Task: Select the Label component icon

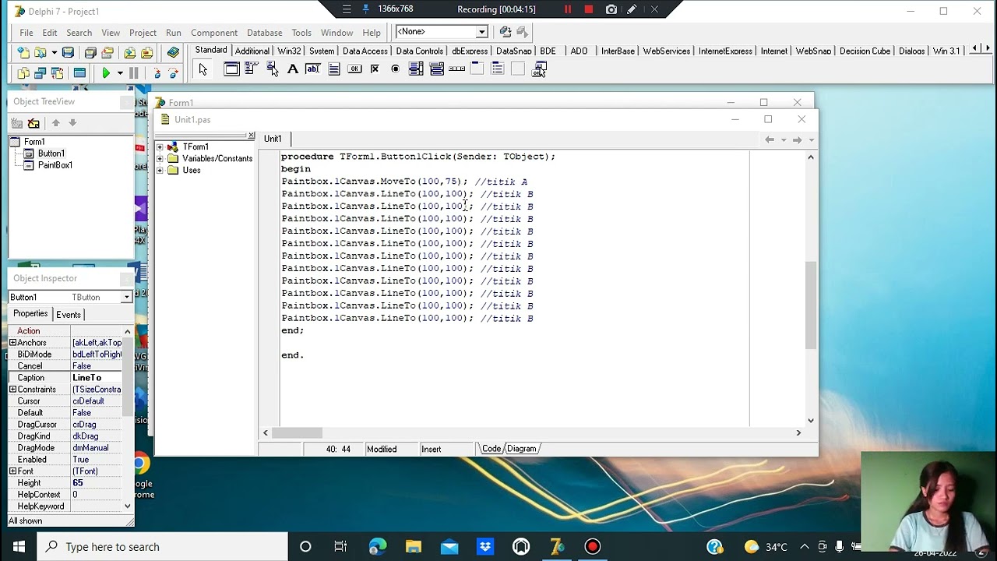Action: 293,69
